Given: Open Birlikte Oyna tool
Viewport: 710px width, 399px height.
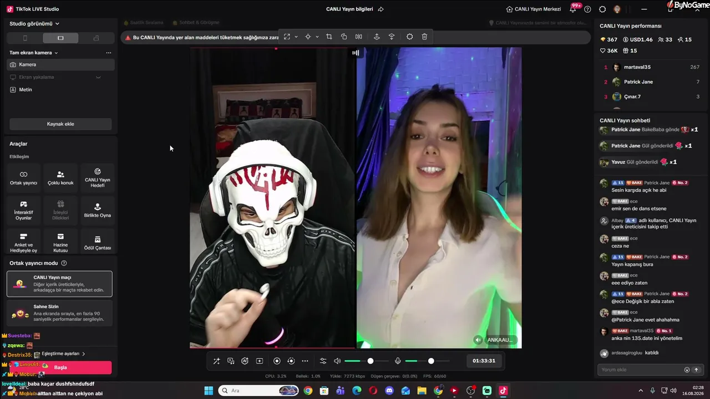Looking at the screenshot, I should tap(98, 211).
